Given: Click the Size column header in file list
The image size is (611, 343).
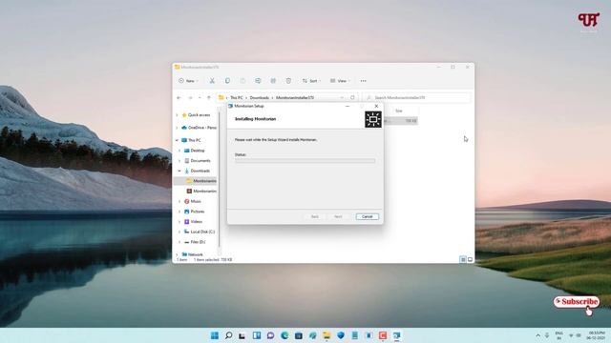Looking at the screenshot, I should pos(399,111).
